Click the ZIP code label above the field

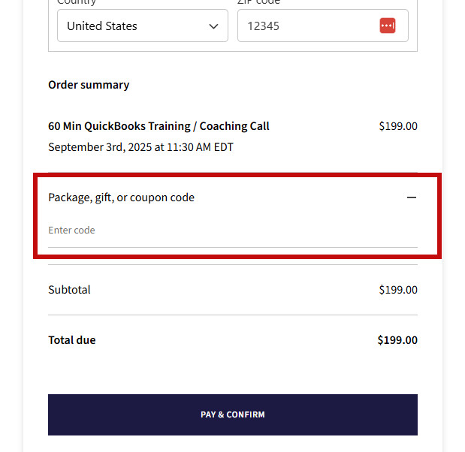pos(259,3)
